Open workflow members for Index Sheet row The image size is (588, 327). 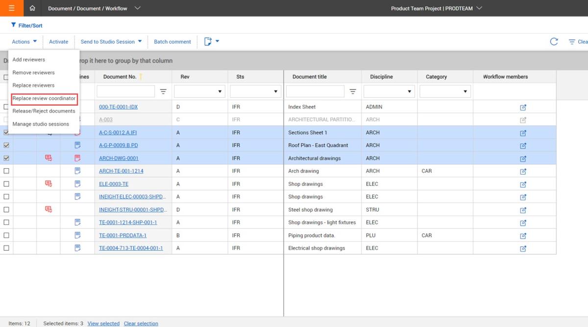pos(523,107)
